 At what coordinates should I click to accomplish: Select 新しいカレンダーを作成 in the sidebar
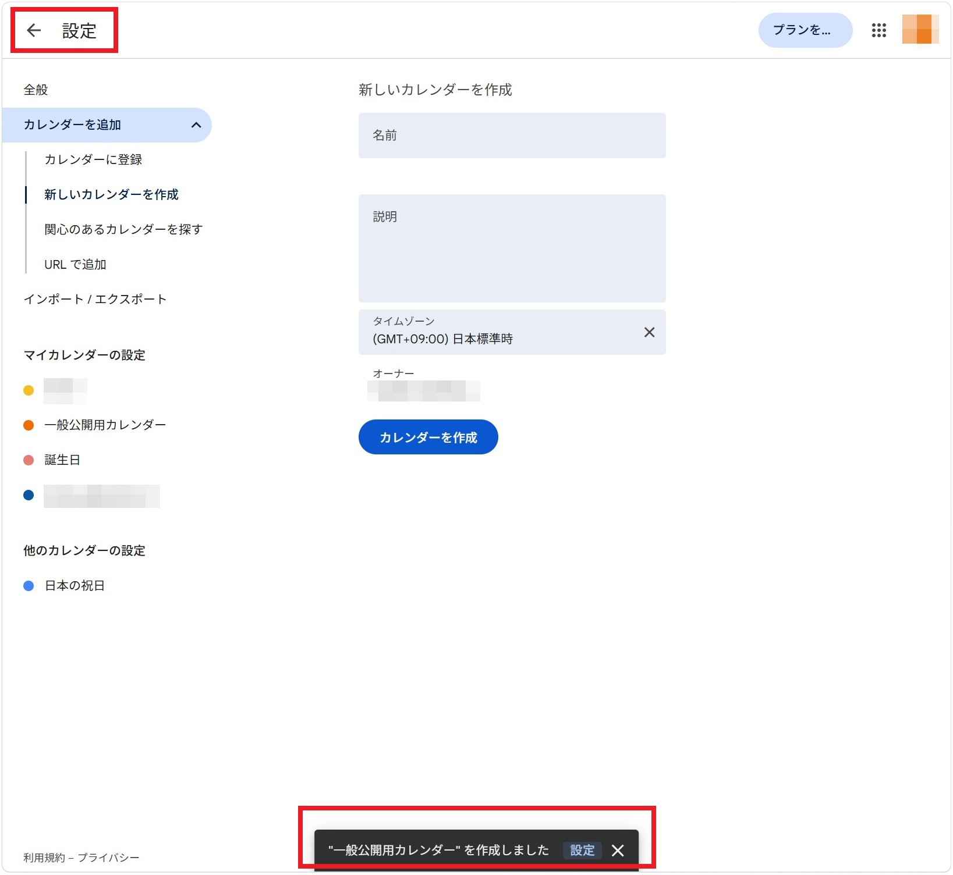tap(111, 195)
